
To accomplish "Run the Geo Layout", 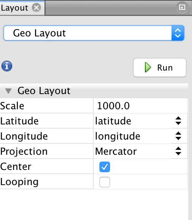I will tap(160, 68).
